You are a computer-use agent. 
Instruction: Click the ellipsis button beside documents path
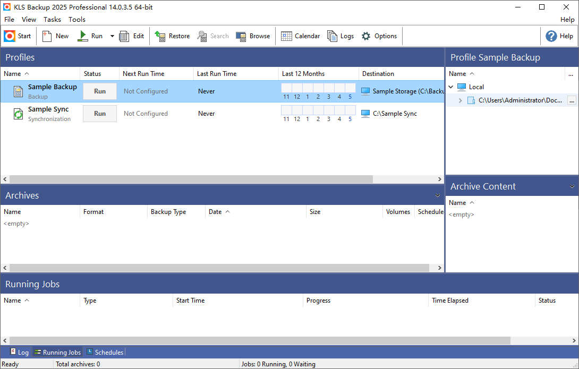point(572,100)
